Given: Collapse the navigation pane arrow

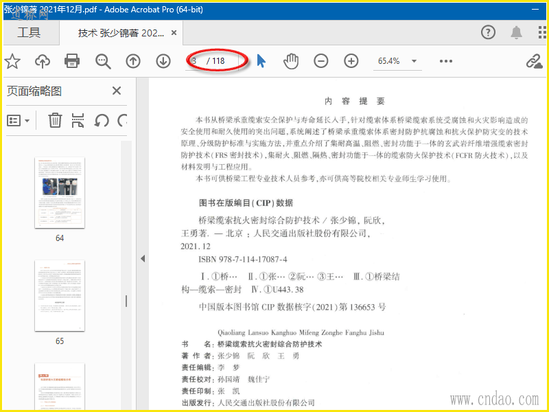Looking at the screenshot, I should tap(143, 259).
